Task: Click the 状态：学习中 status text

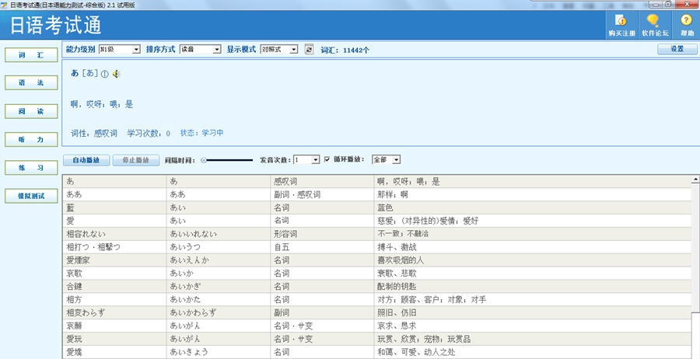Action: click(x=201, y=133)
